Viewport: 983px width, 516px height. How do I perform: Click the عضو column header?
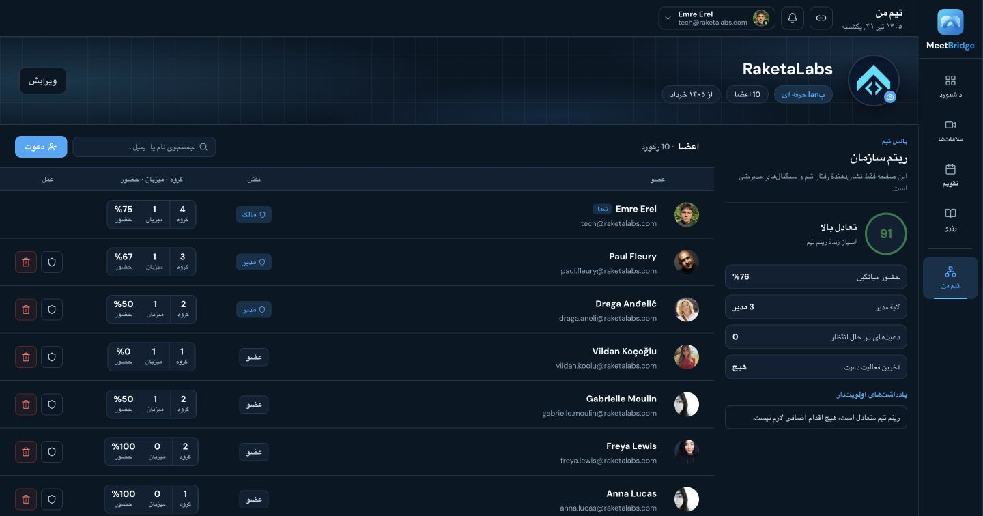(657, 180)
